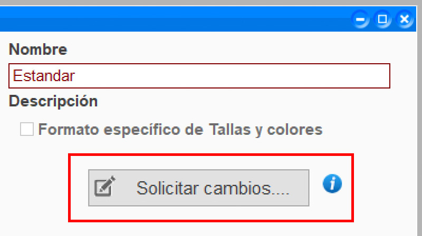422x236 pixels.
Task: Click the word 'Estandar' in the name field
Action: [x=44, y=76]
